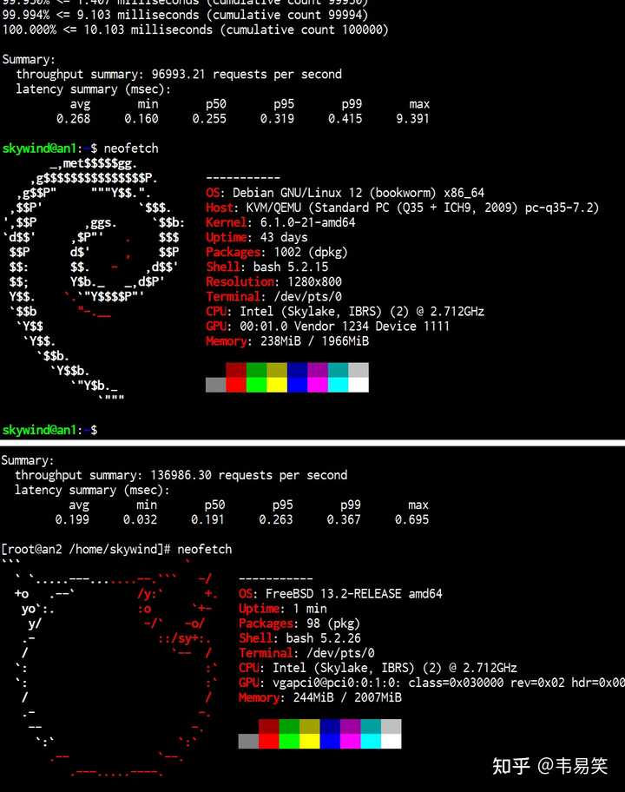Screen dimensions: 625x792
Task: Click the CPU line in the FreeBSD neofetch output
Action: [x=378, y=669]
